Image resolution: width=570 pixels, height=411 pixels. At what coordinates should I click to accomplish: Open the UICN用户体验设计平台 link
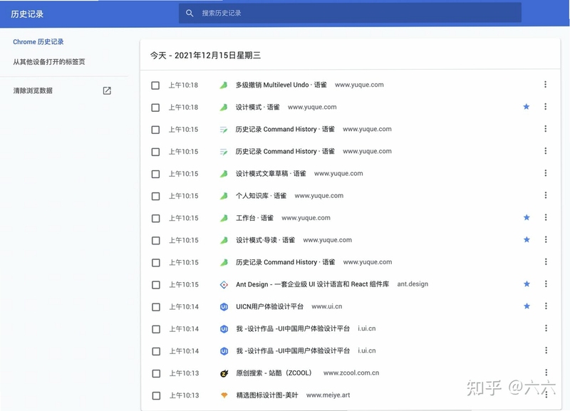coord(269,306)
